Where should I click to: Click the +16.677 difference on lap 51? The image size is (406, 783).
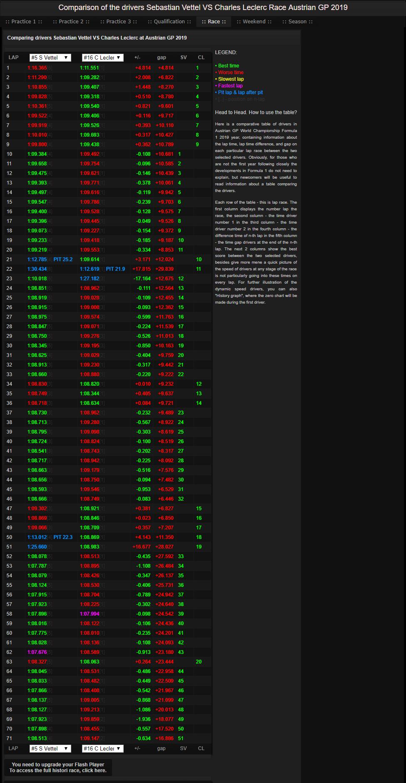point(142,547)
